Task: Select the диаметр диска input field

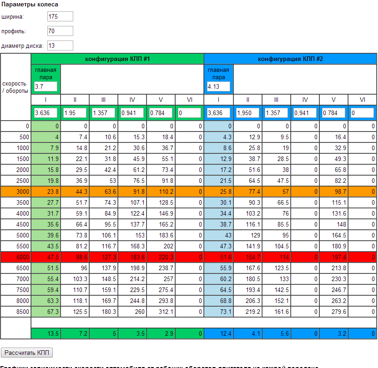Action: click(60, 45)
